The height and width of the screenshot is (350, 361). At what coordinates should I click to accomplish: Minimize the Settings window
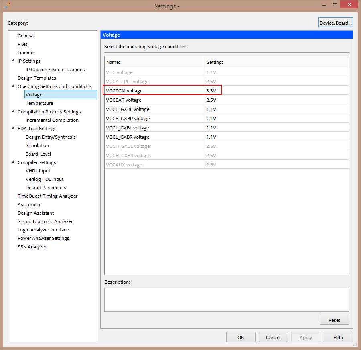(324, 4)
